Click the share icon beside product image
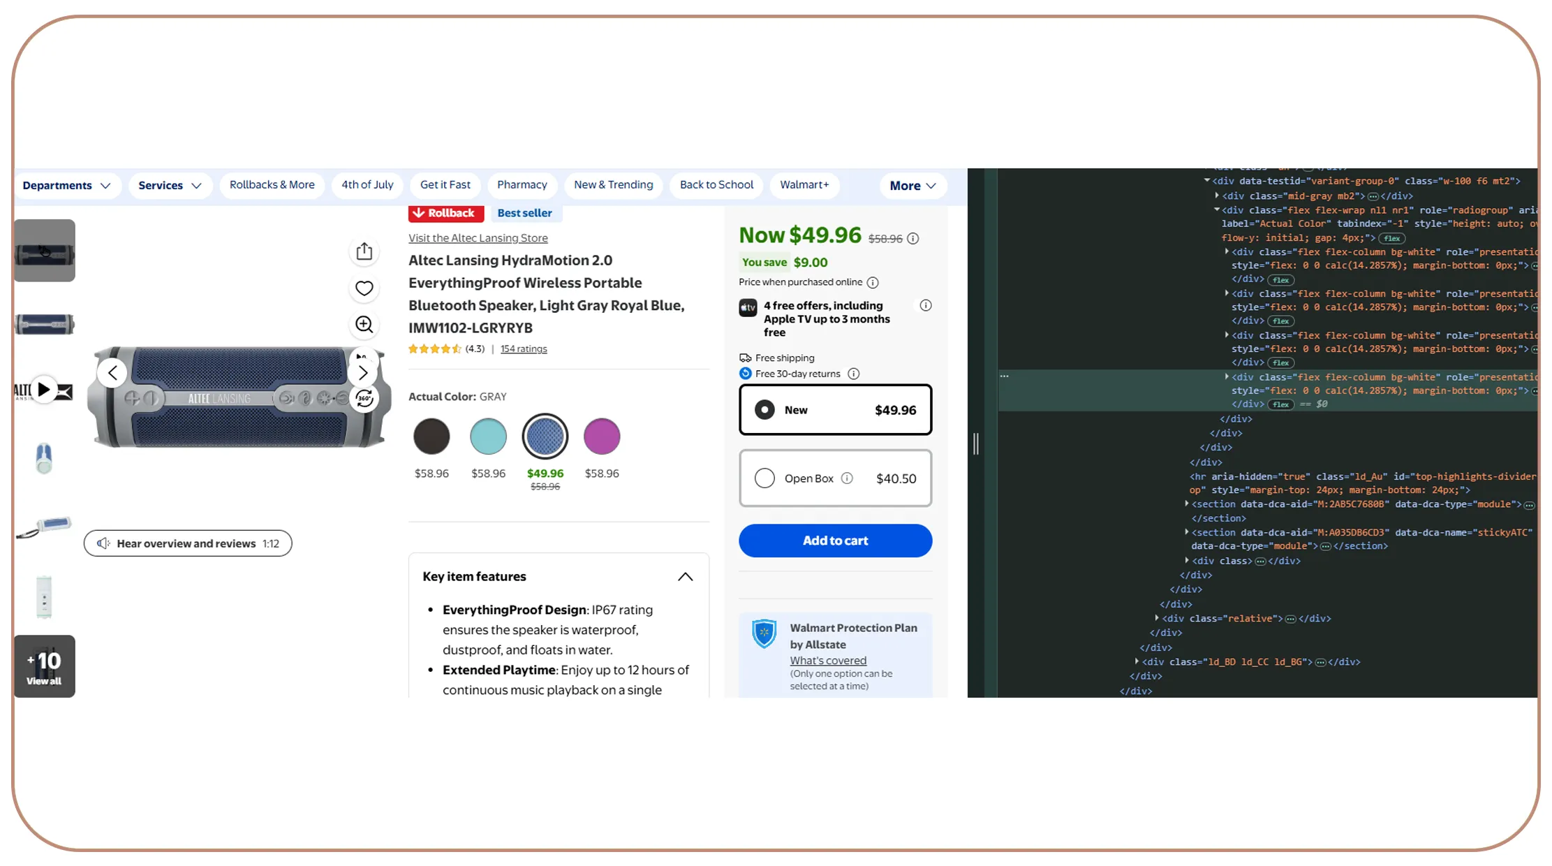The width and height of the screenshot is (1552, 866). point(364,251)
